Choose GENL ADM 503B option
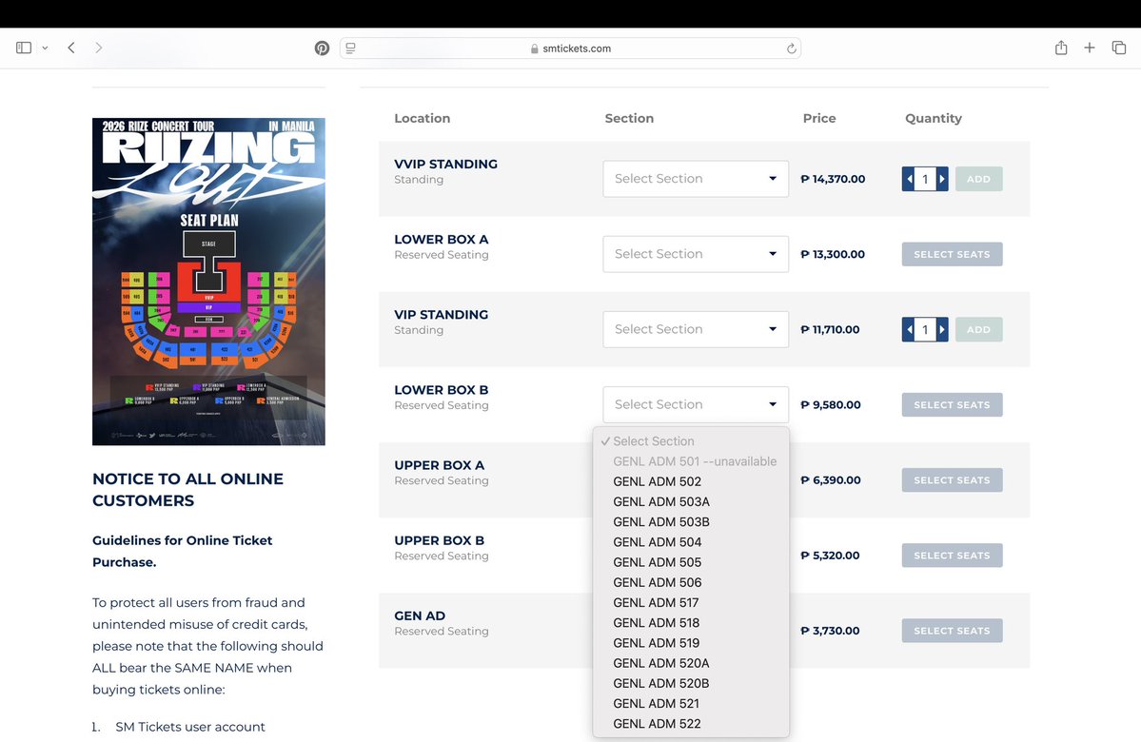 pyautogui.click(x=691, y=521)
